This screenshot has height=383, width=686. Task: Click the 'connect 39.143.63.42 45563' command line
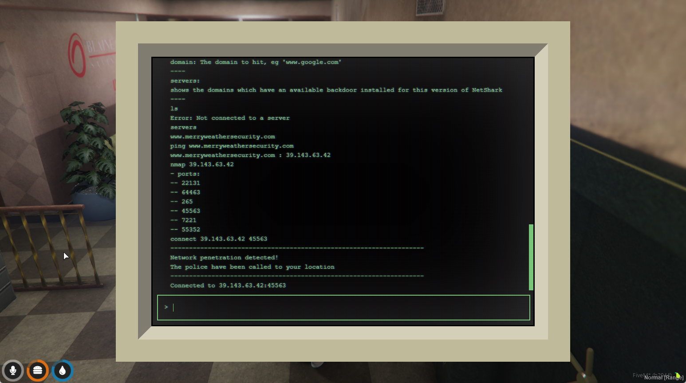[x=219, y=239]
